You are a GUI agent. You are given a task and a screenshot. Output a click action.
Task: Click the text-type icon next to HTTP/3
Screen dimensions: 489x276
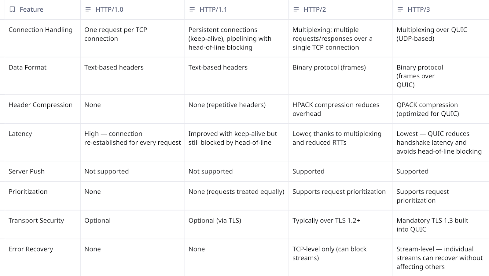tap(400, 9)
